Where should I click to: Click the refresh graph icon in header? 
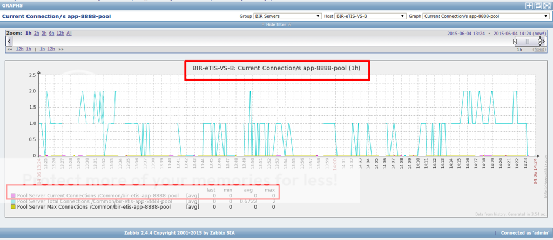pyautogui.click(x=538, y=5)
